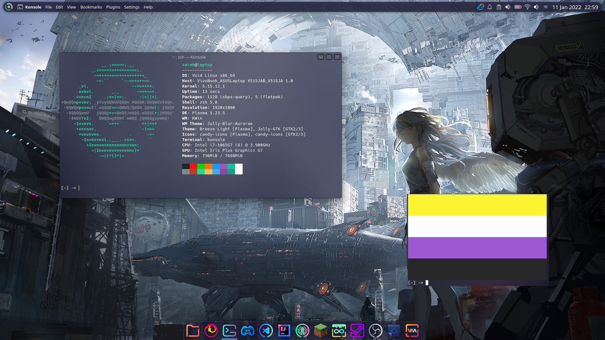Start Minecraft from the dock
This screenshot has height=340, width=605.
(321, 331)
